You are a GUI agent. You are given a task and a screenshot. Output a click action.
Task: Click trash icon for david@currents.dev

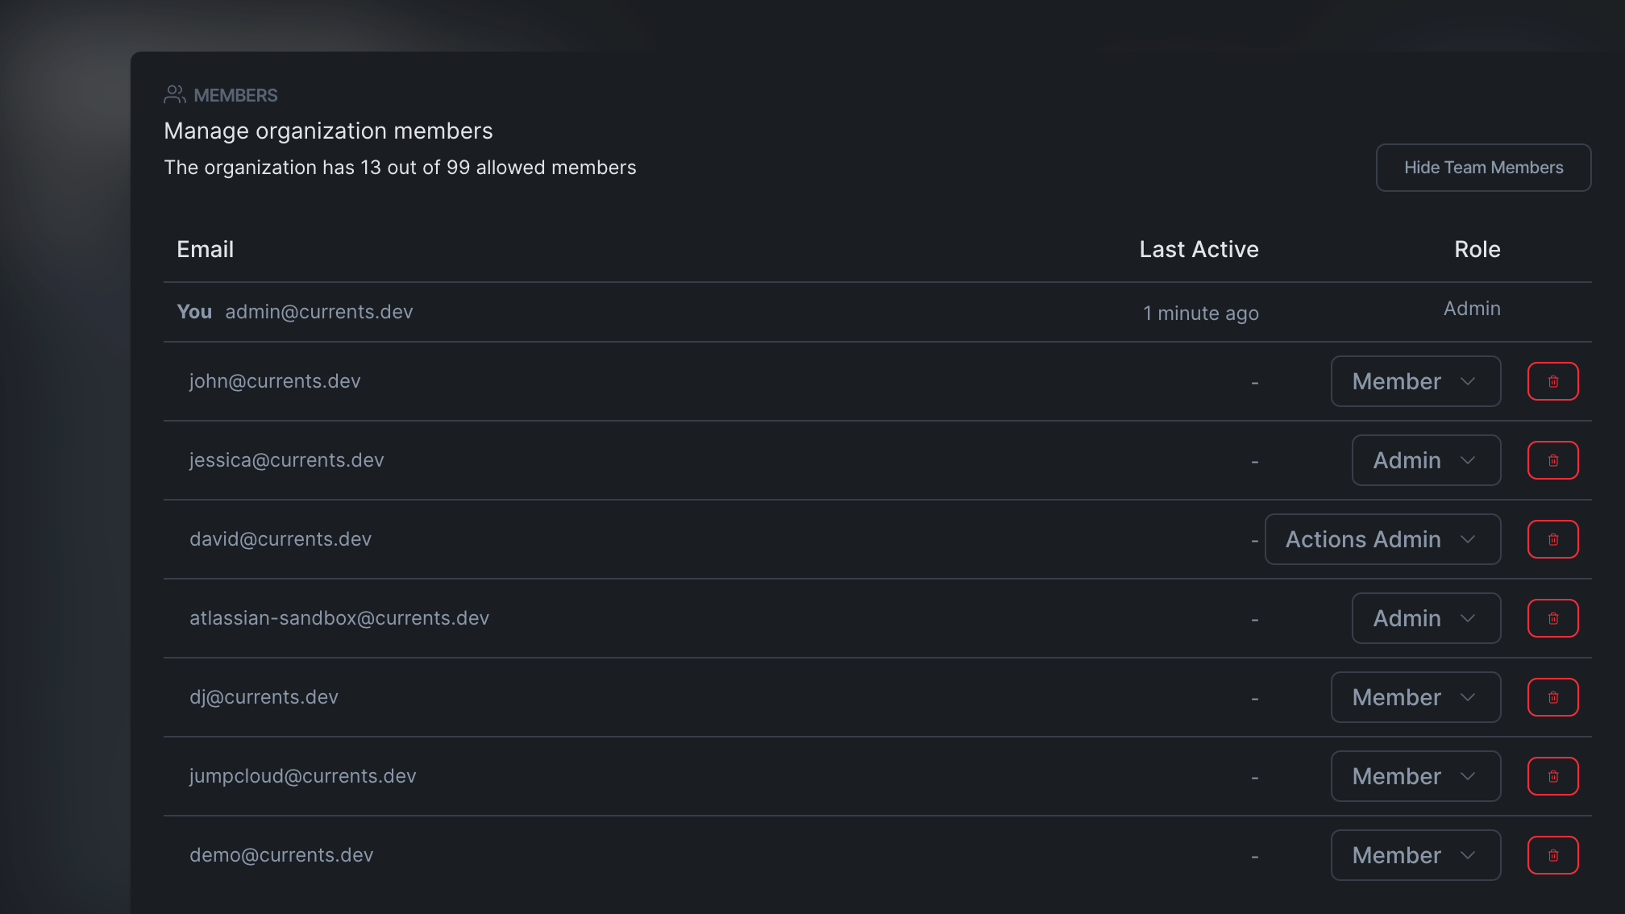point(1552,539)
